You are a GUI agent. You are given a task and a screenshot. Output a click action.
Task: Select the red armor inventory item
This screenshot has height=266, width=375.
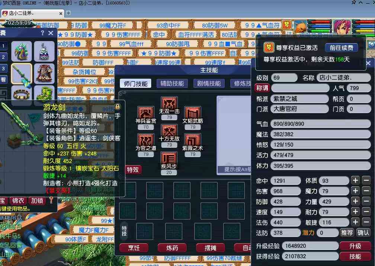[44, 74]
